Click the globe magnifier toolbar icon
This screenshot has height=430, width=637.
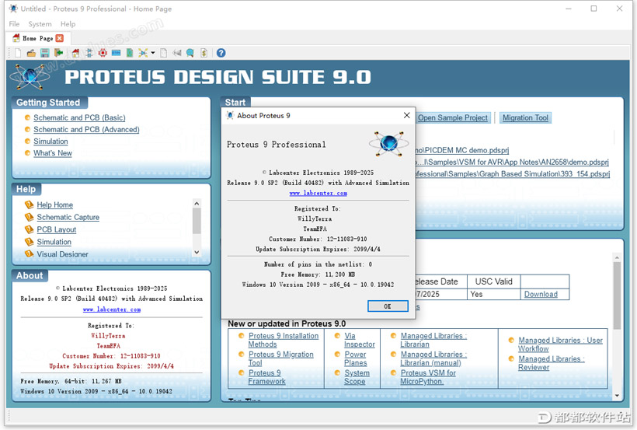click(190, 53)
